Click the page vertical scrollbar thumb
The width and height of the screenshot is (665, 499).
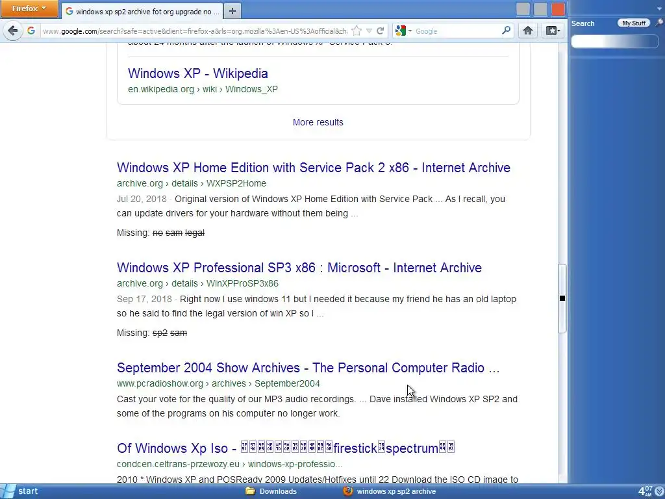pyautogui.click(x=562, y=298)
